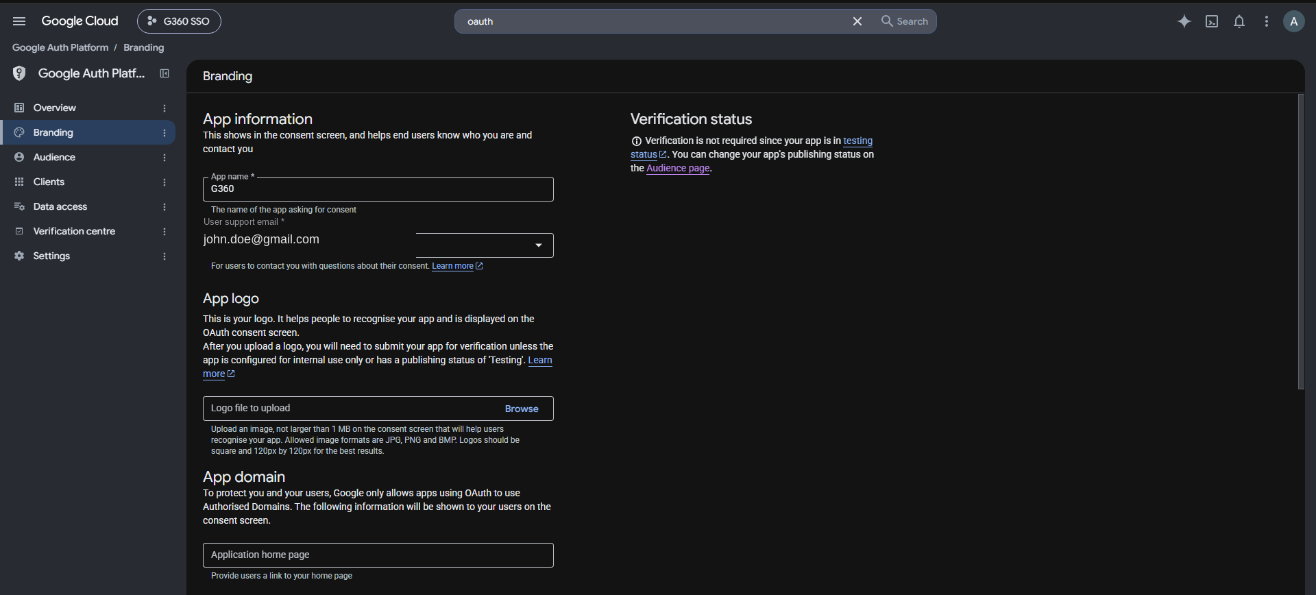Click the Search button in the search bar
The width and height of the screenshot is (1316, 595).
pos(905,21)
